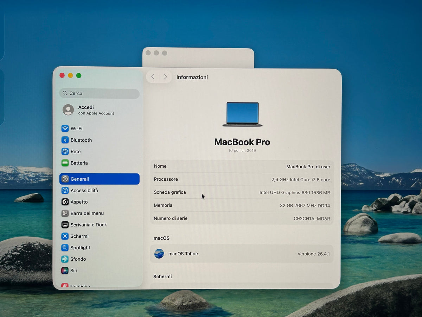Viewport: 422px width, 317px height.
Task: Select Scrivania e Dock label
Action: [89, 224]
